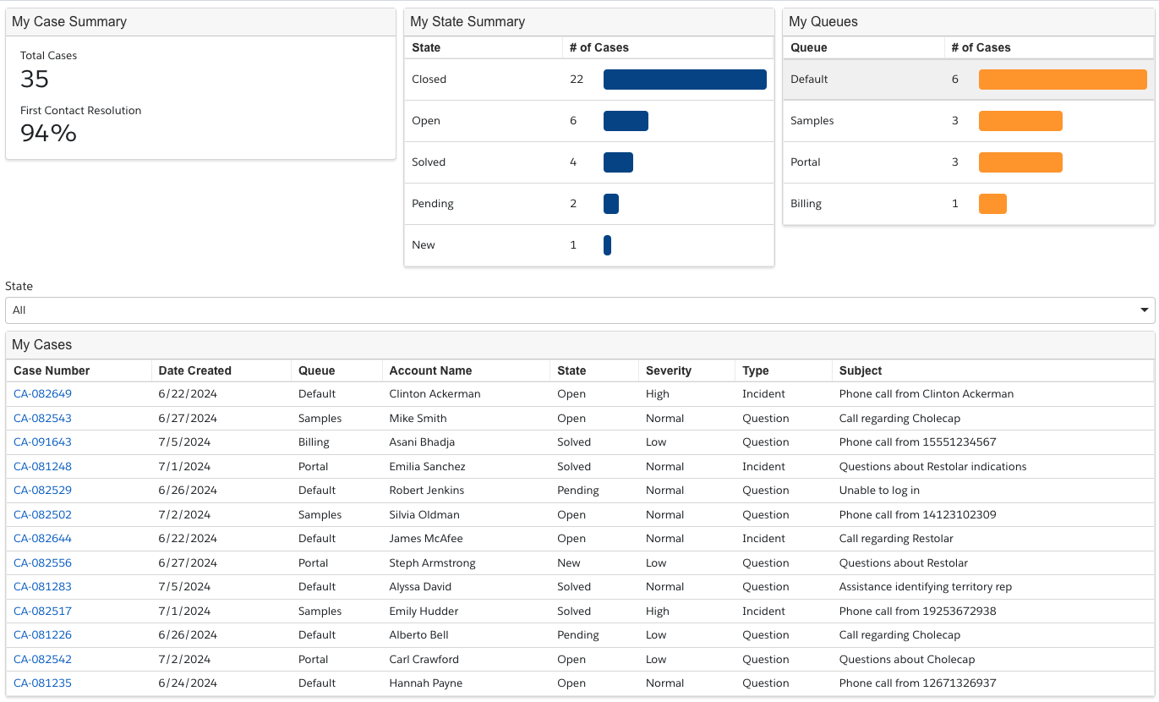
Task: Sort cases by Subject column header
Action: 861,370
